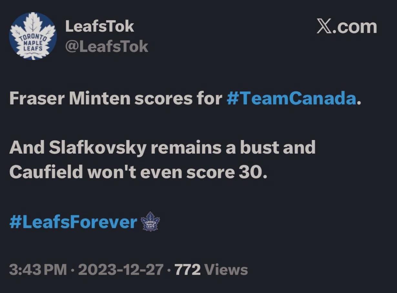Open the #LeafsForever hashtag
The image size is (397, 293).
tap(74, 222)
